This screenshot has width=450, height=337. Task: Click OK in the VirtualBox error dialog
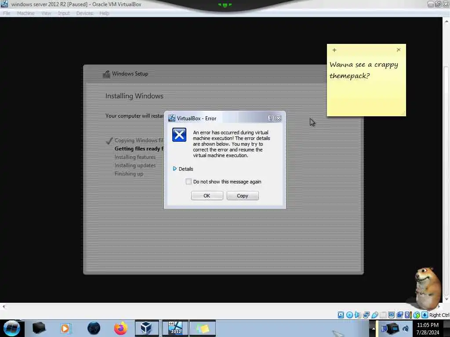[207, 196]
